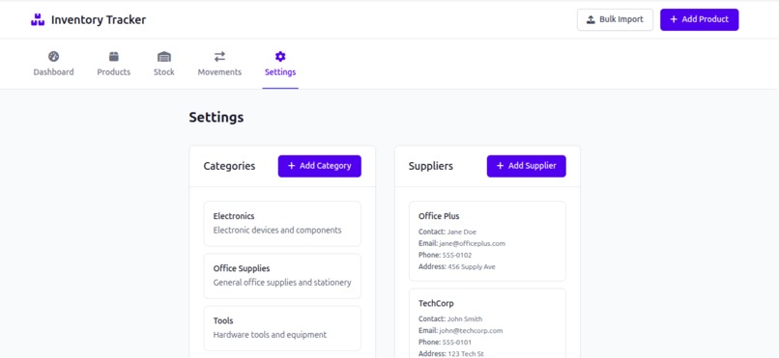779x358 pixels.
Task: Click the Add Category button
Action: [320, 166]
